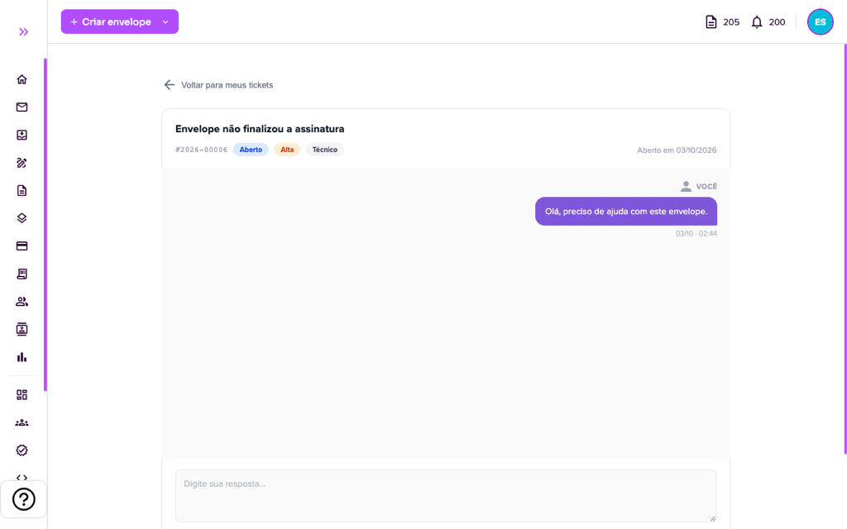Open the bar chart reports icon
The image size is (847, 529).
tap(22, 357)
